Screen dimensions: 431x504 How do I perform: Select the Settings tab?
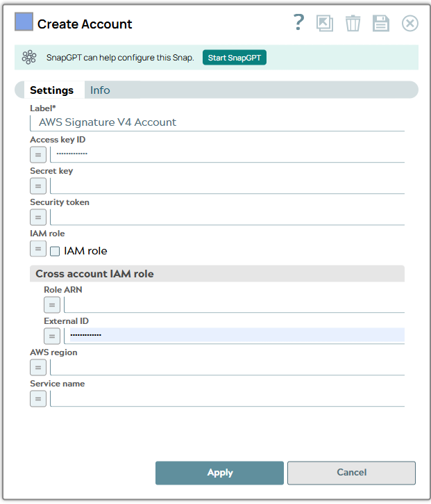click(51, 90)
